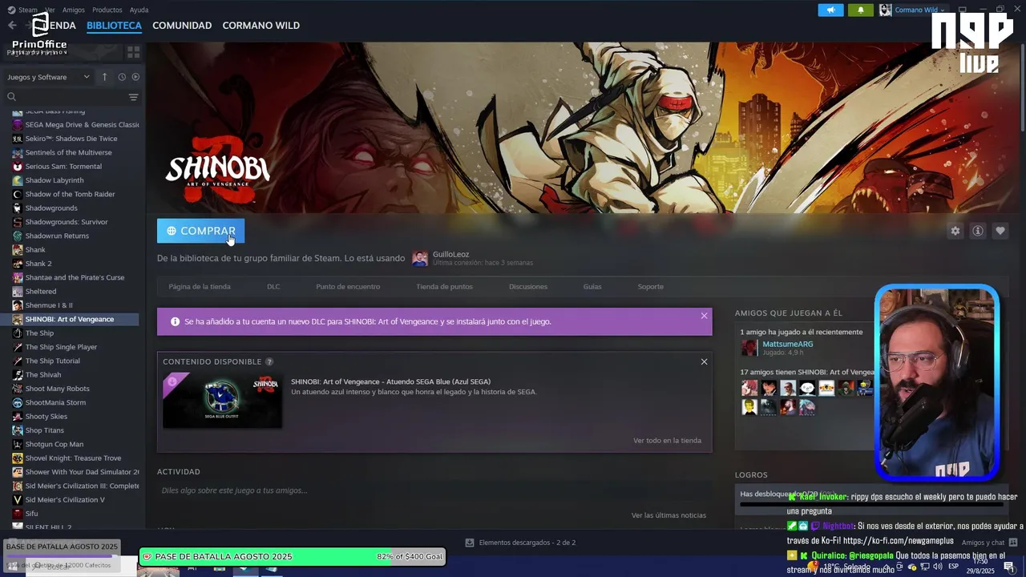Open the Steam logo menu

tap(10, 10)
